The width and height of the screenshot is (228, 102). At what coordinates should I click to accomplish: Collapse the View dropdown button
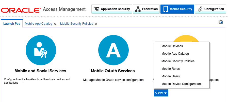[x=161, y=93]
